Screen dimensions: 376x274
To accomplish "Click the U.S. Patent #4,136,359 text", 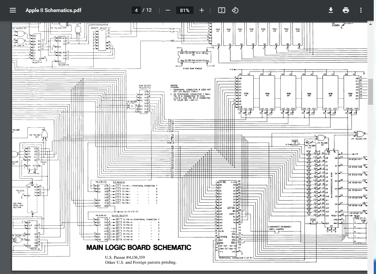I will (125, 257).
